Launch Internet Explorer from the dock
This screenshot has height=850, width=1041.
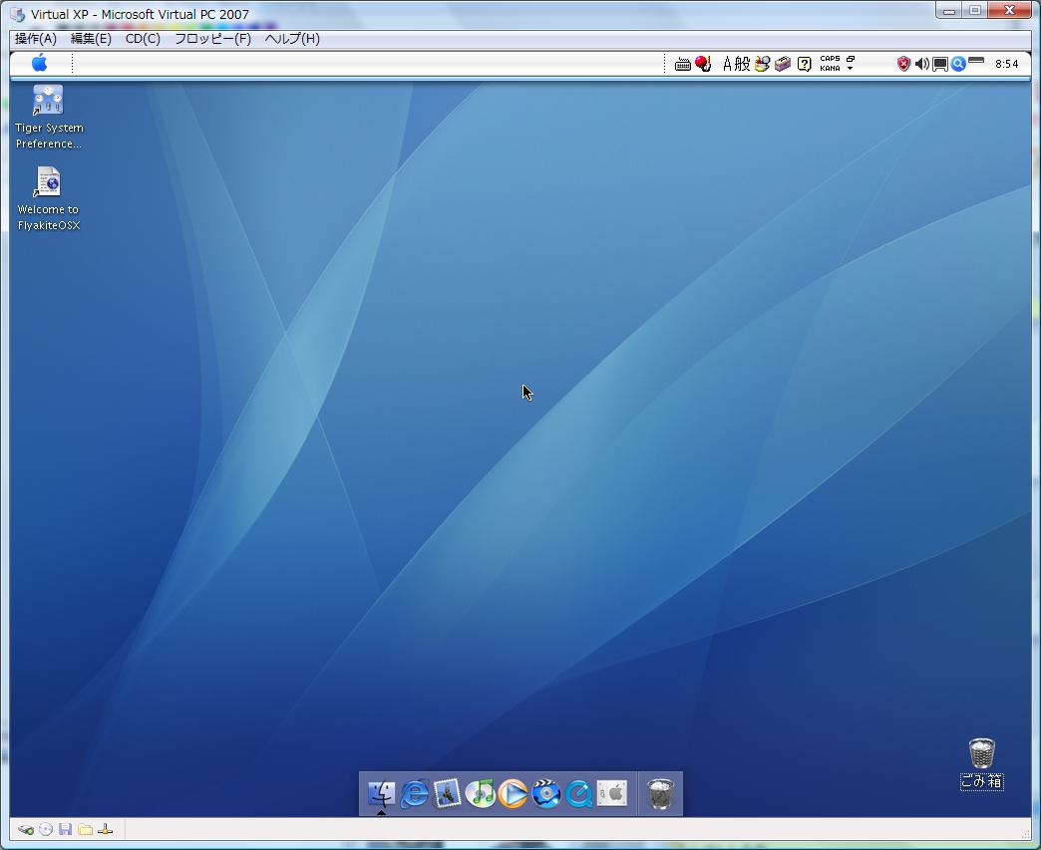coord(414,793)
